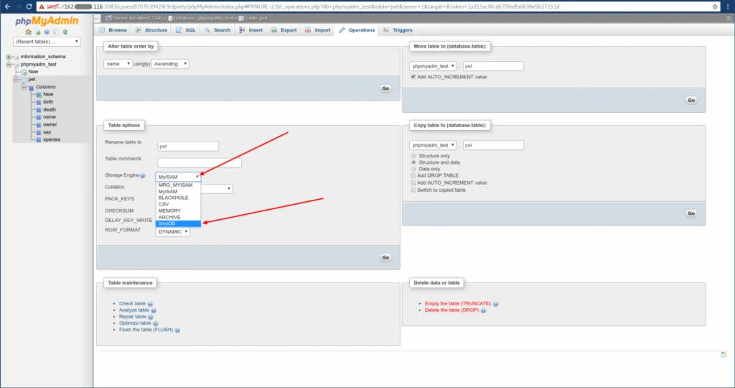Switch to the Browse tab
735x388 pixels.
tap(113, 30)
